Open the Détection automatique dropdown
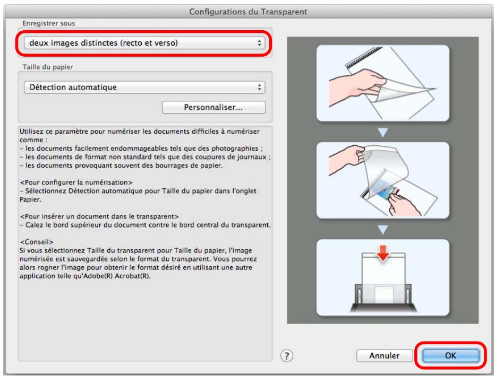Screen dimensions: 495x376 (x=144, y=88)
